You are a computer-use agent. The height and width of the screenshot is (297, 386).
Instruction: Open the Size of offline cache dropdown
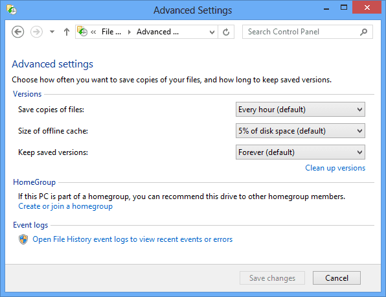[x=301, y=131]
